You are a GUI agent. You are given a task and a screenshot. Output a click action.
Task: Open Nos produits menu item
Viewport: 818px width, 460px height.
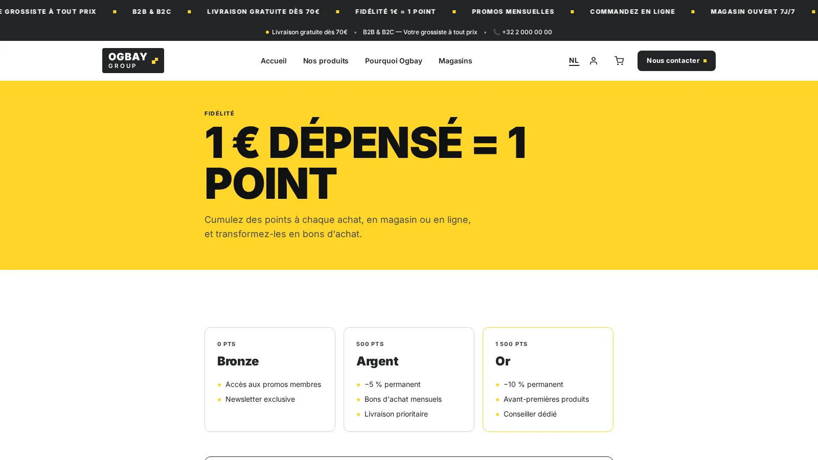point(326,61)
